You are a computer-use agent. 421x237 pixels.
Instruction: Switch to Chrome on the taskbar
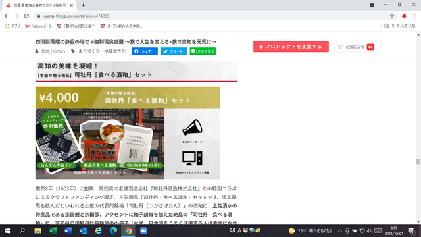128,231
